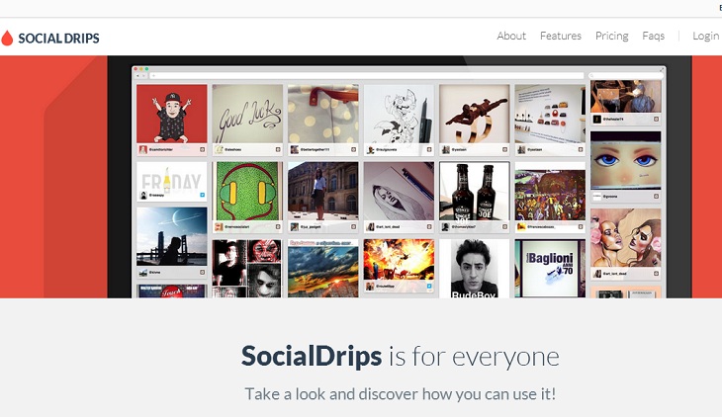The height and width of the screenshot is (417, 722).
Task: Select the Baglioni '70 poster thumbnail
Action: [x=550, y=269]
